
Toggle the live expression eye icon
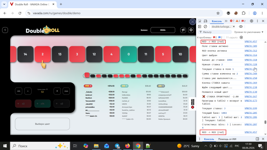click(x=241, y=26)
